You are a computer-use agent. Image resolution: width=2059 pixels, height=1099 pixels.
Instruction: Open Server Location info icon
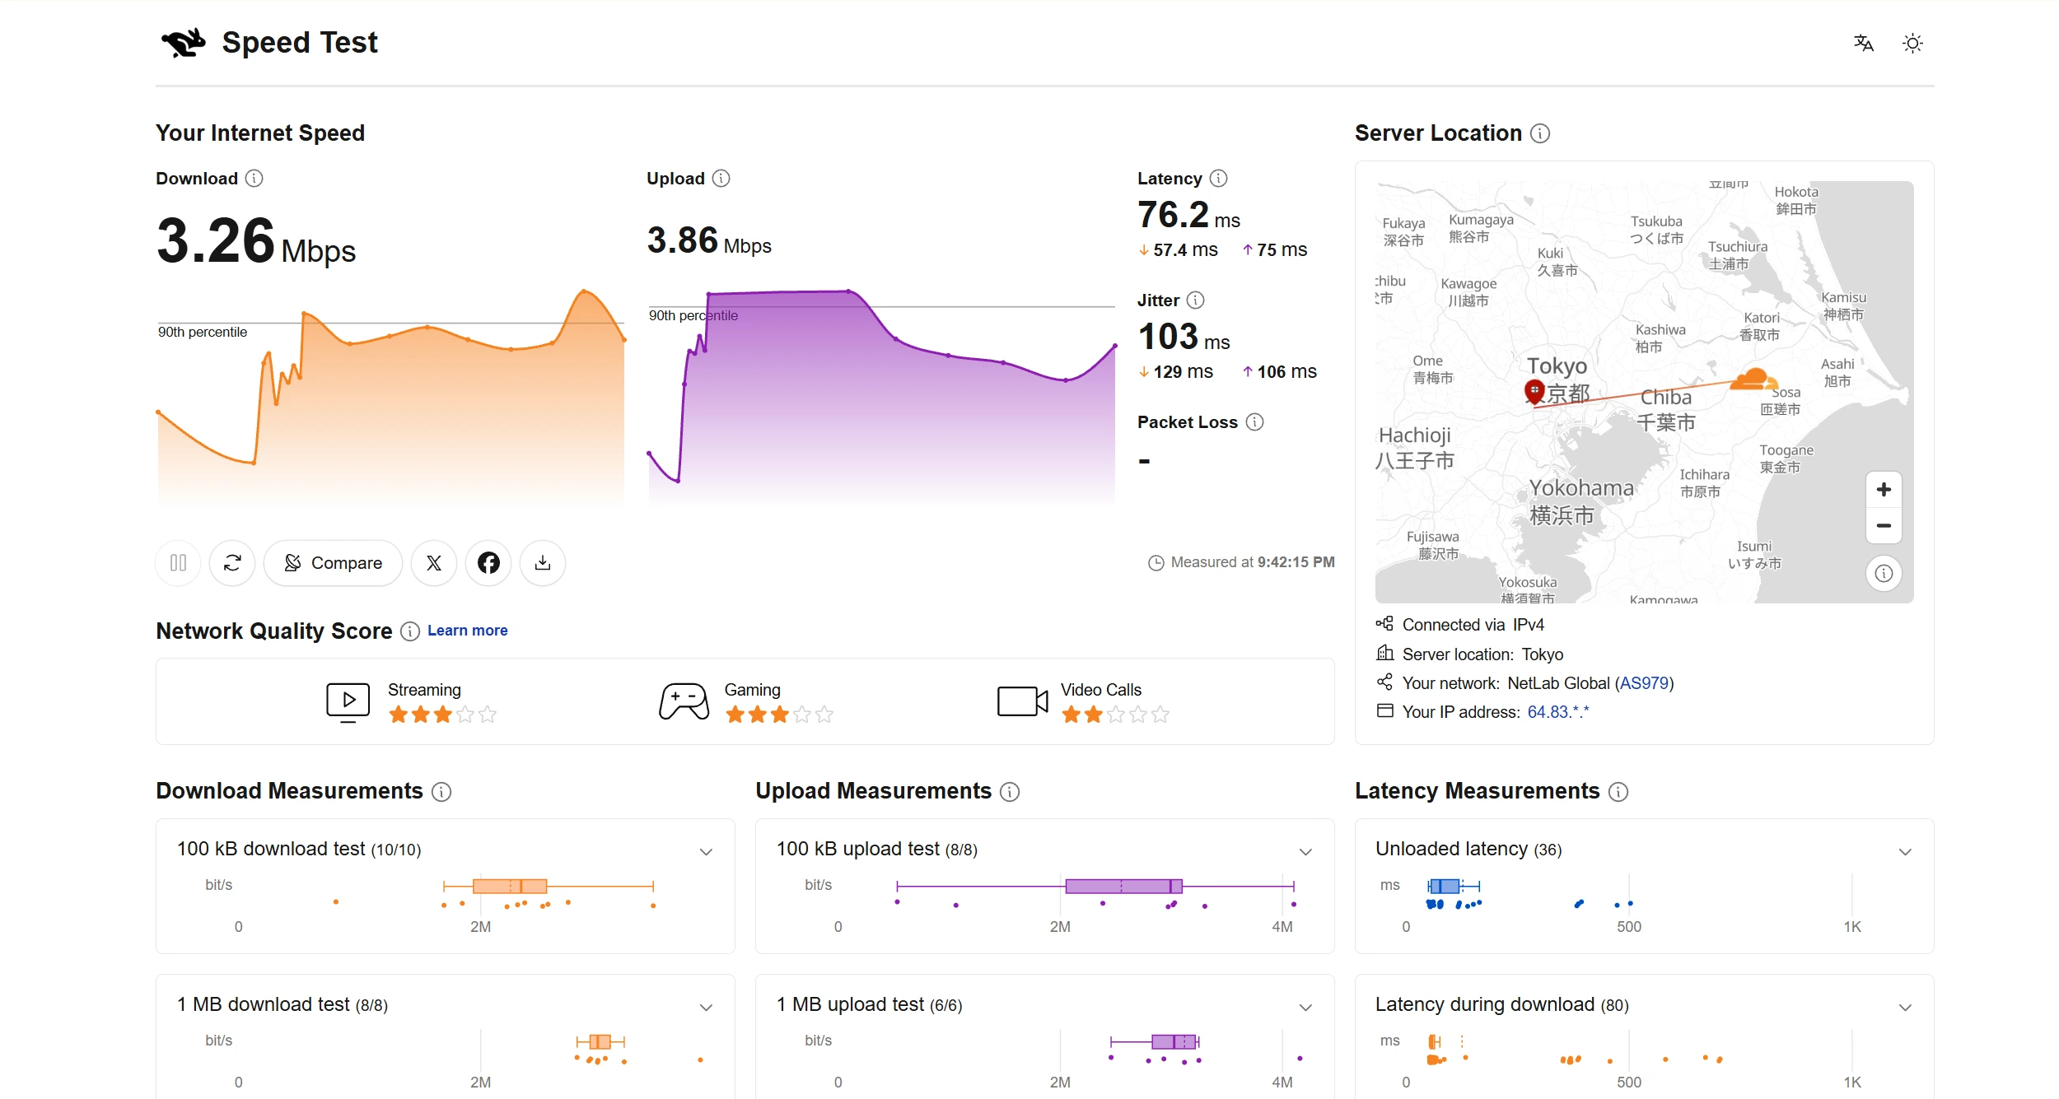pos(1540,133)
